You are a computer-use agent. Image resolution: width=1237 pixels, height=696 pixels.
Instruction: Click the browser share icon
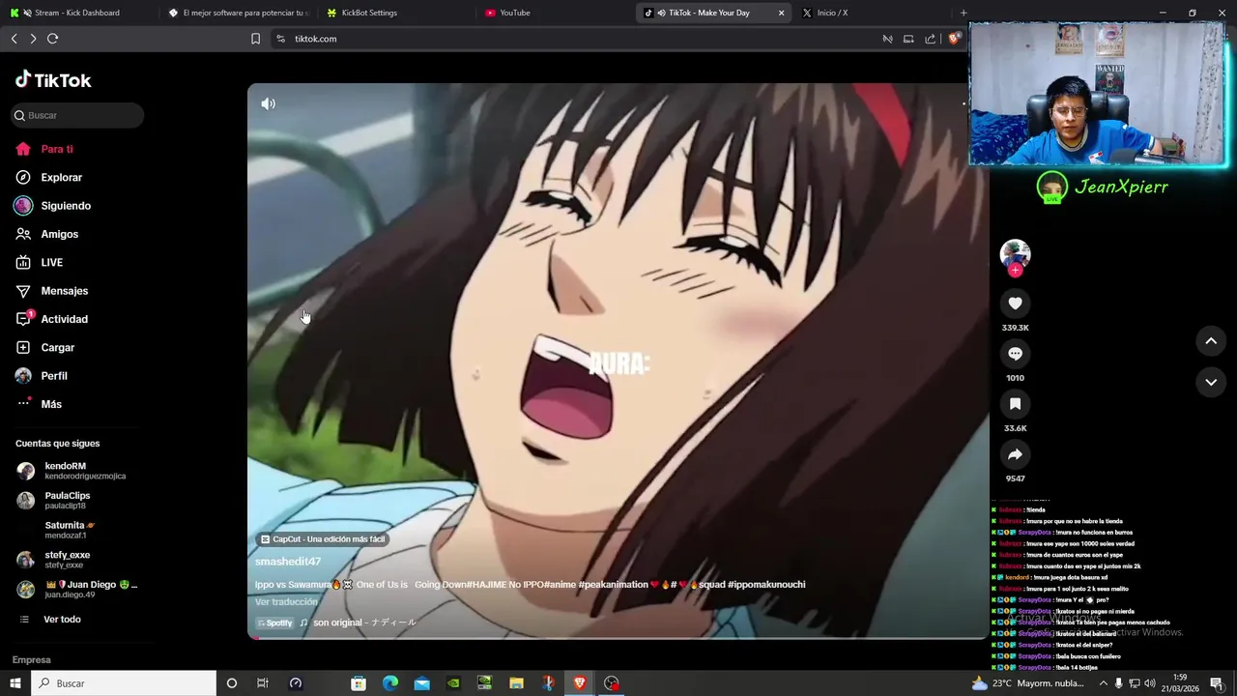point(930,39)
